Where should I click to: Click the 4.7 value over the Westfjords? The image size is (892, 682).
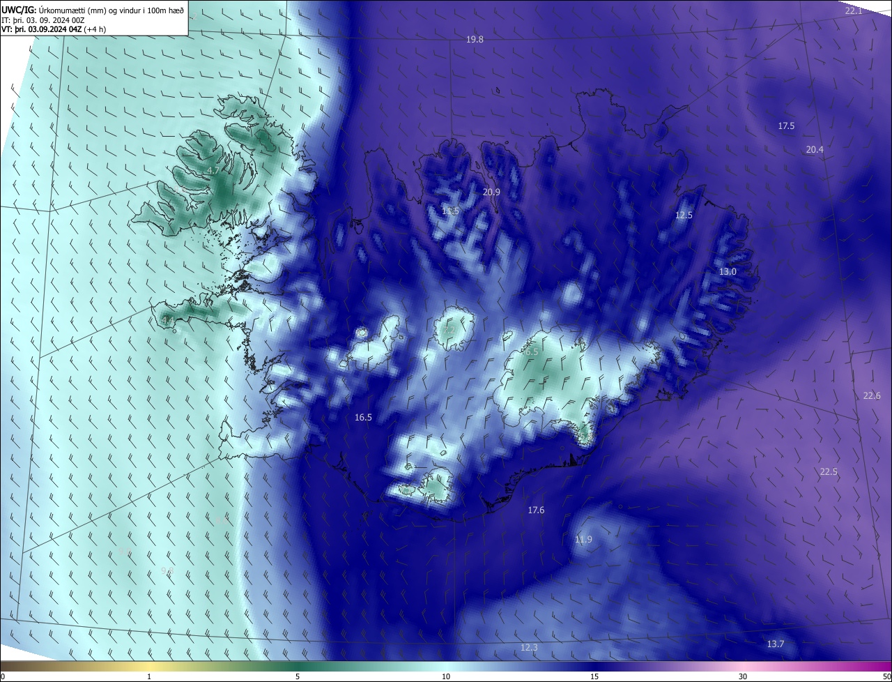click(213, 170)
